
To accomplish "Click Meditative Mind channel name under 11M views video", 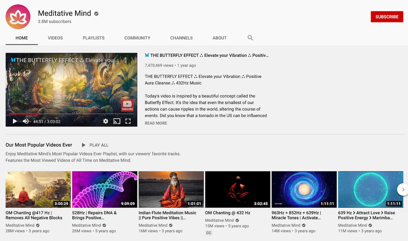I will [353, 225].
